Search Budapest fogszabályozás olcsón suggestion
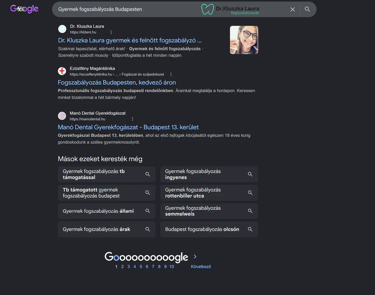 [x=209, y=229]
